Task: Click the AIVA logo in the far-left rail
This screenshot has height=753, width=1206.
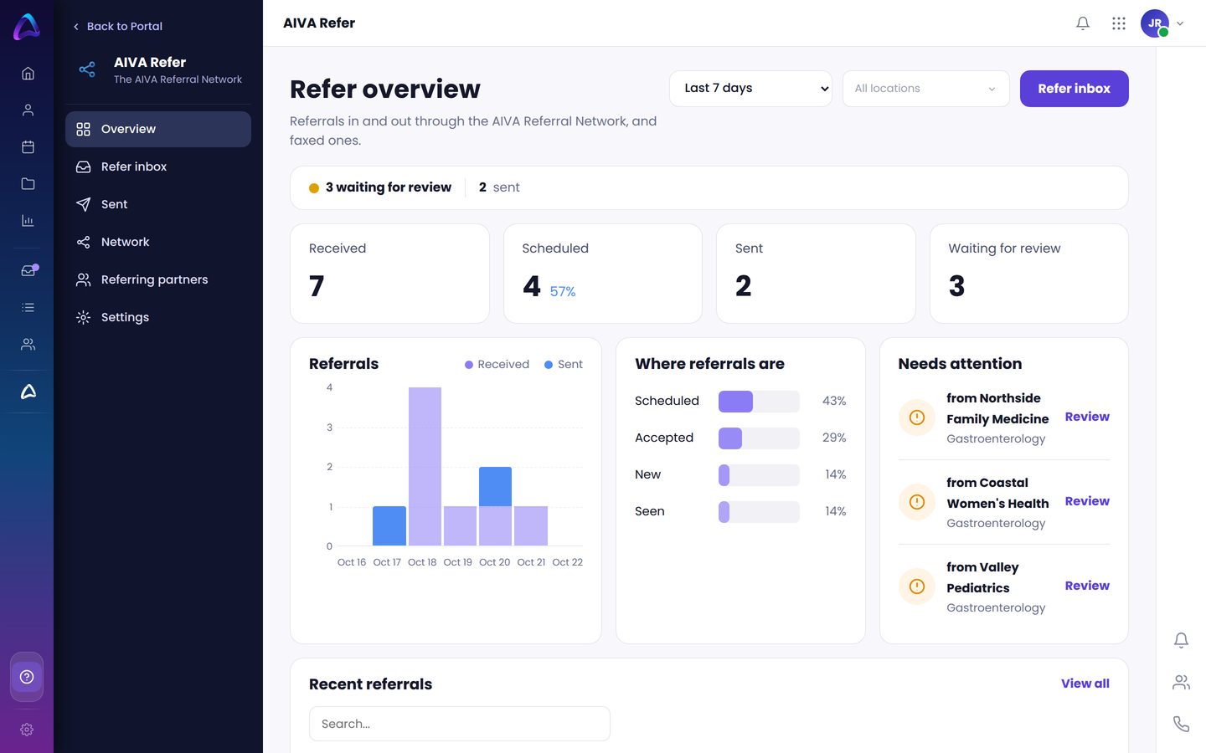Action: (x=27, y=27)
